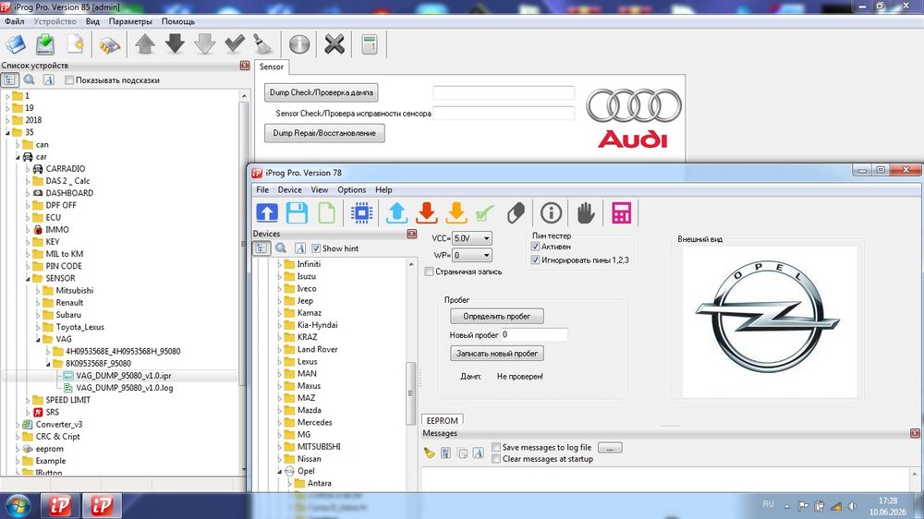Viewport: 924px width, 519px height.
Task: Click the broom clear messages icon in Messages panel
Action: click(x=429, y=453)
